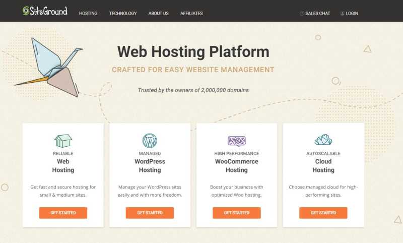
Task: Get started with Cloud Hosting
Action: click(x=323, y=213)
